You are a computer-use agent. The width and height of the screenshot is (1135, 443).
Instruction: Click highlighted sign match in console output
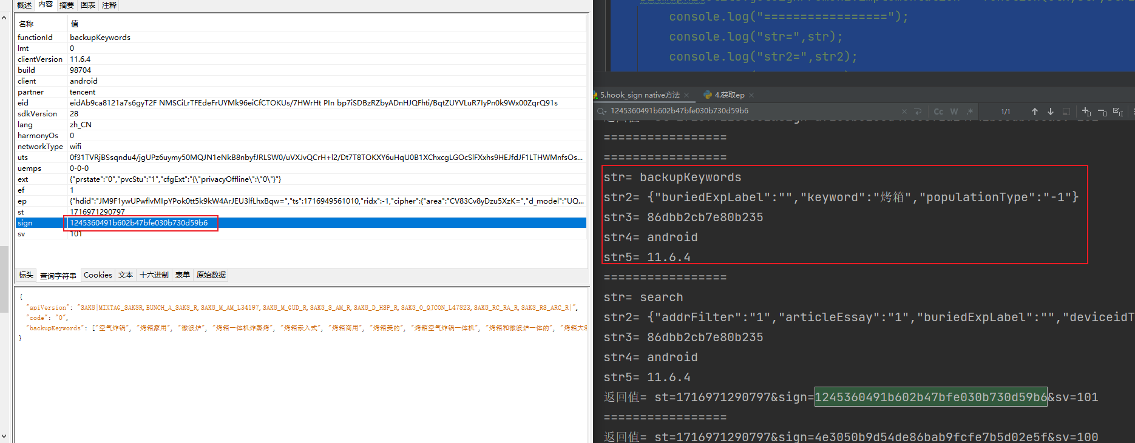(930, 398)
